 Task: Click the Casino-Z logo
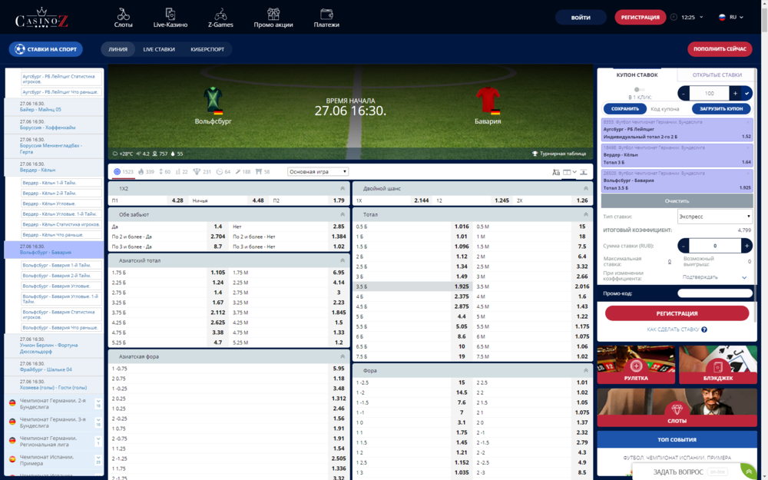41,18
